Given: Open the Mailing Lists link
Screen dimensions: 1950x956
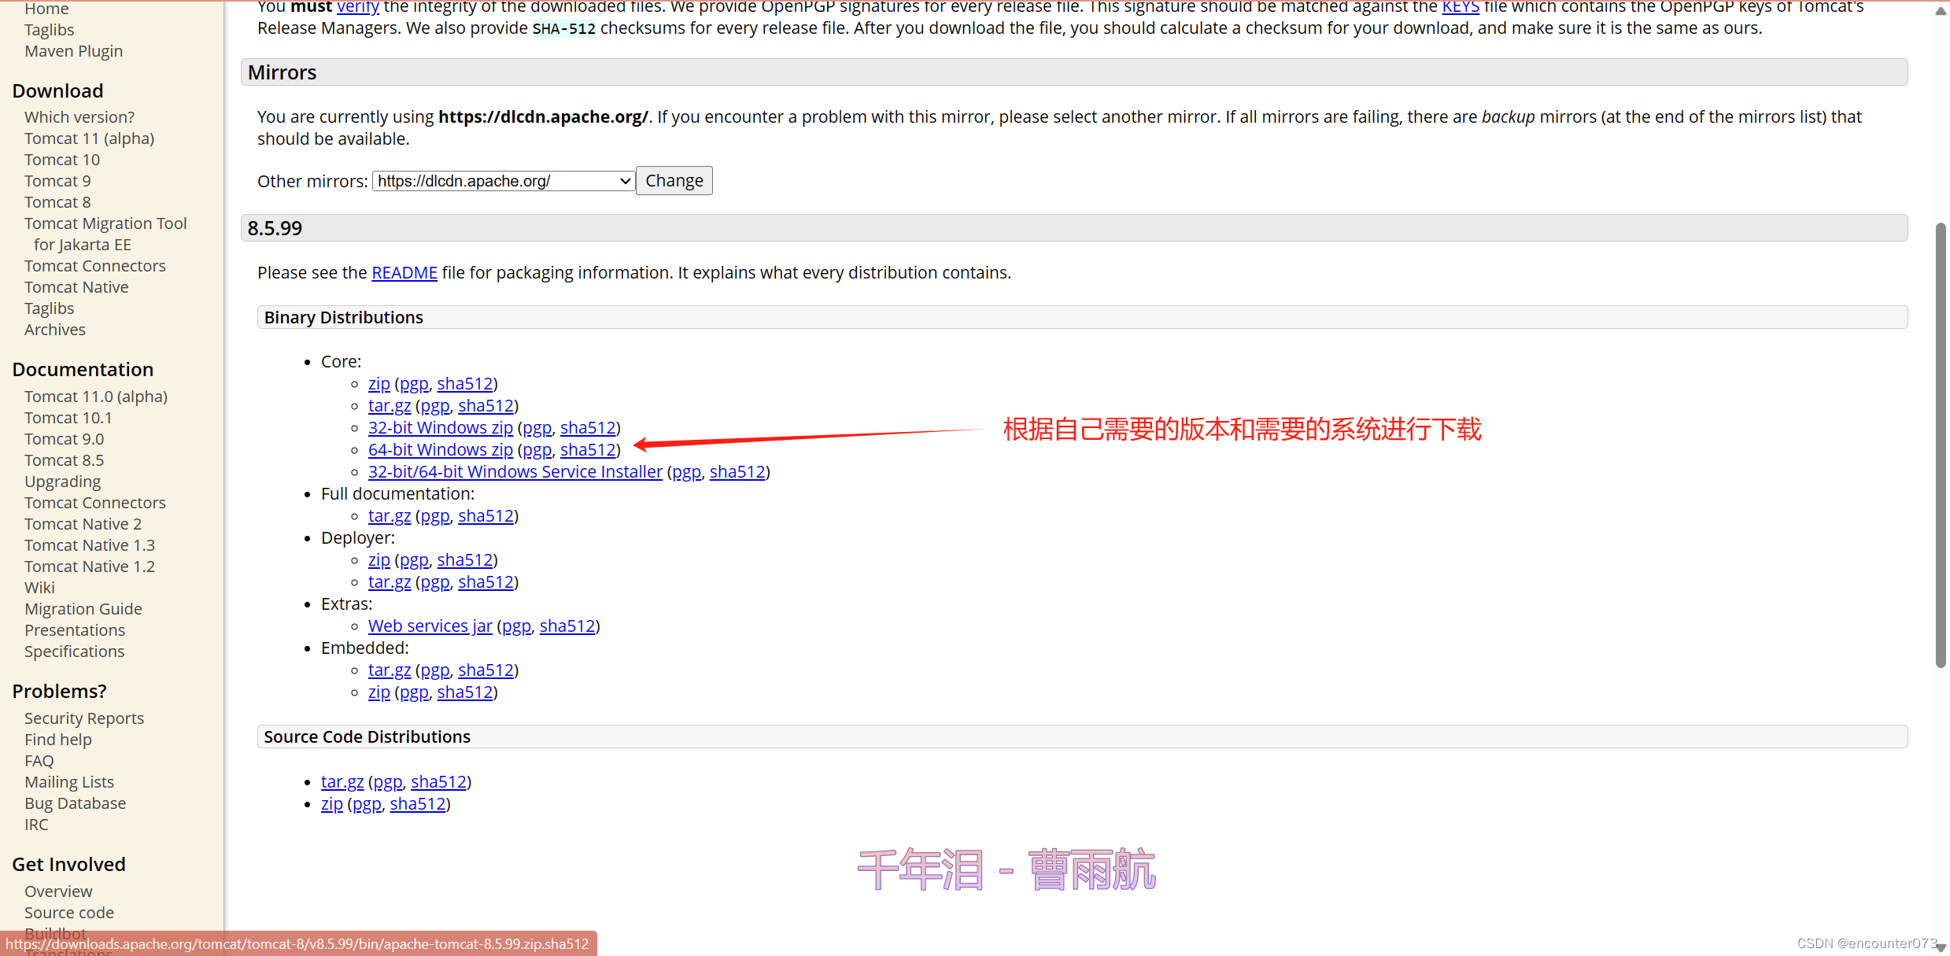Looking at the screenshot, I should pyautogui.click(x=68, y=782).
